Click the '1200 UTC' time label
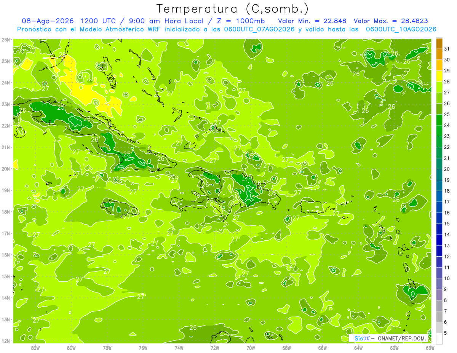This screenshot has height=353, width=457. pyautogui.click(x=98, y=21)
